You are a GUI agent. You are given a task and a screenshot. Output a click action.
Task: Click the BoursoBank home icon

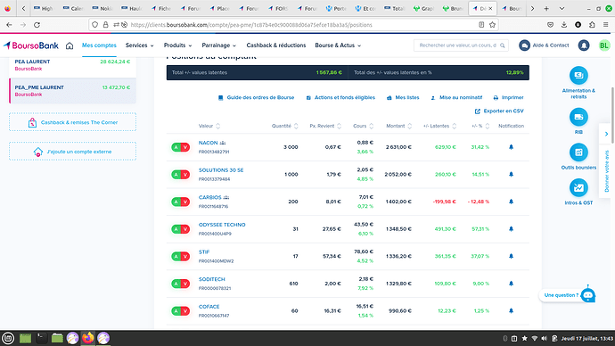[70, 45]
